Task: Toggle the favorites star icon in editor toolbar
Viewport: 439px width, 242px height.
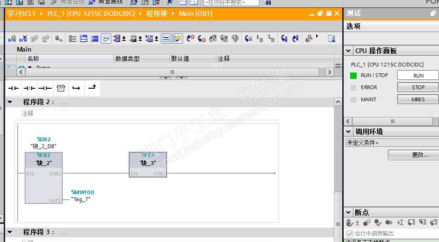Action: pyautogui.click(x=177, y=39)
